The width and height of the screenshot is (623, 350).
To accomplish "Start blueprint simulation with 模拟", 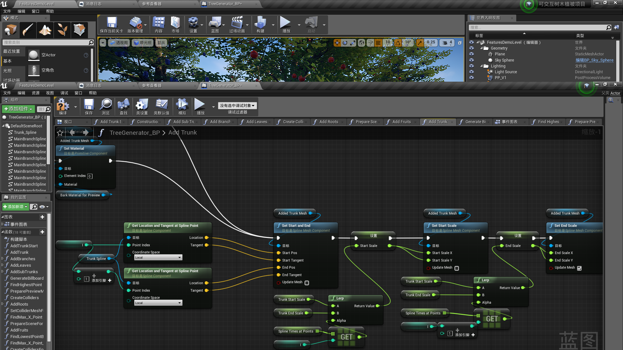I will point(182,107).
